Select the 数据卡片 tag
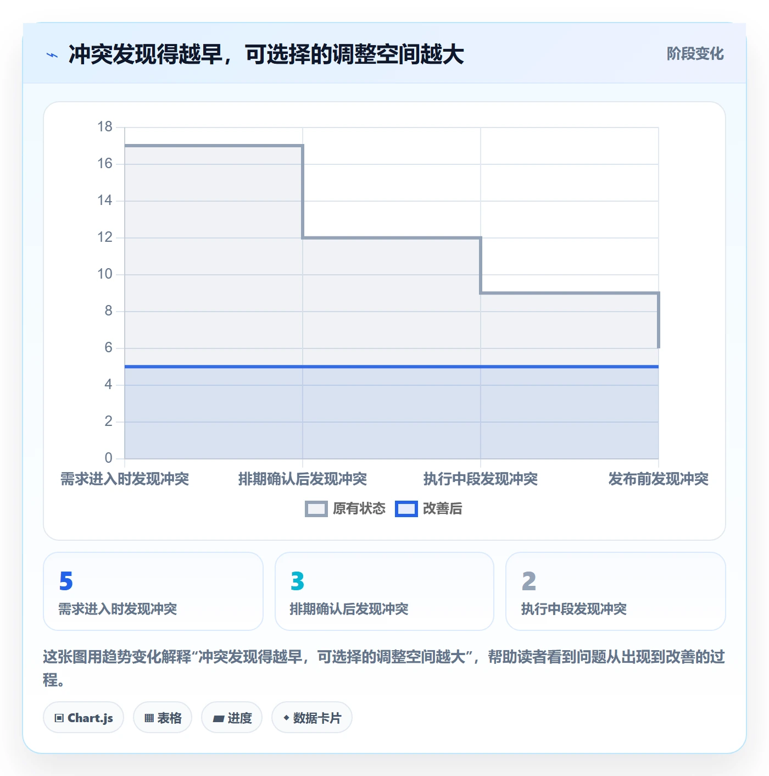Screen dimensions: 769x776 tap(312, 718)
